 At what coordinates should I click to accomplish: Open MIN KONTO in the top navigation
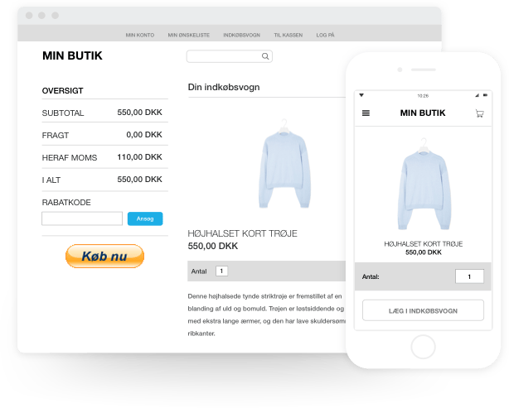(140, 36)
